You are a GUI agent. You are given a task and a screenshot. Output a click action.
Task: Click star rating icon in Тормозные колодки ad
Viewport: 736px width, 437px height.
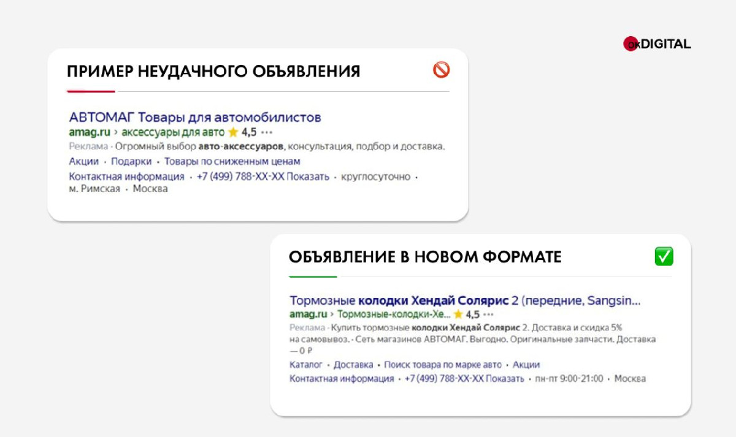(458, 314)
